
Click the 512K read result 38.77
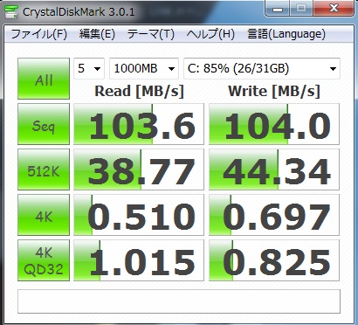coord(139,169)
